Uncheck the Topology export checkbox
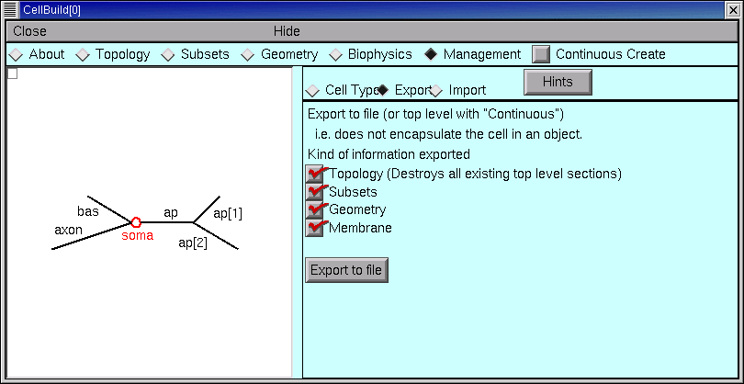This screenshot has width=744, height=384. 315,174
